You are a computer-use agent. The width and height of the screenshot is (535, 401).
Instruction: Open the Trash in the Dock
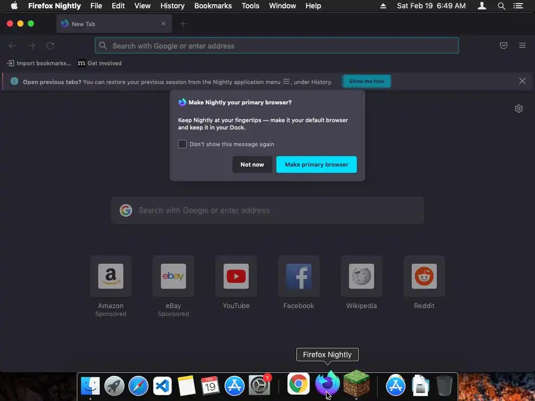[x=444, y=386]
